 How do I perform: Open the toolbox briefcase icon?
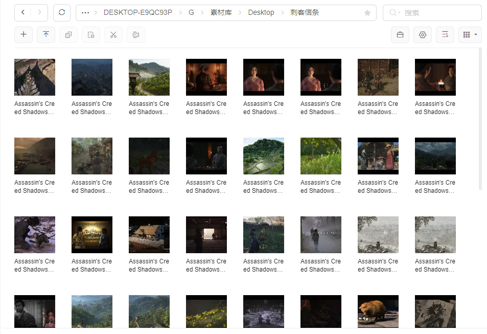(x=400, y=34)
